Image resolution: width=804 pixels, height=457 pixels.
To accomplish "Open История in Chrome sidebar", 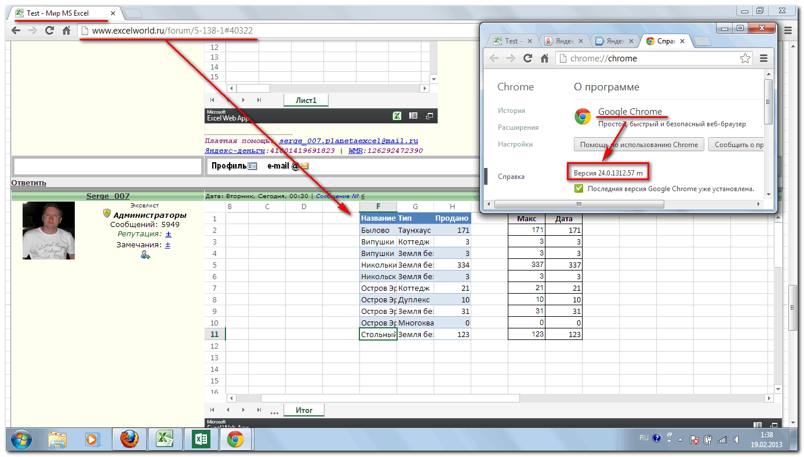I will 511,111.
